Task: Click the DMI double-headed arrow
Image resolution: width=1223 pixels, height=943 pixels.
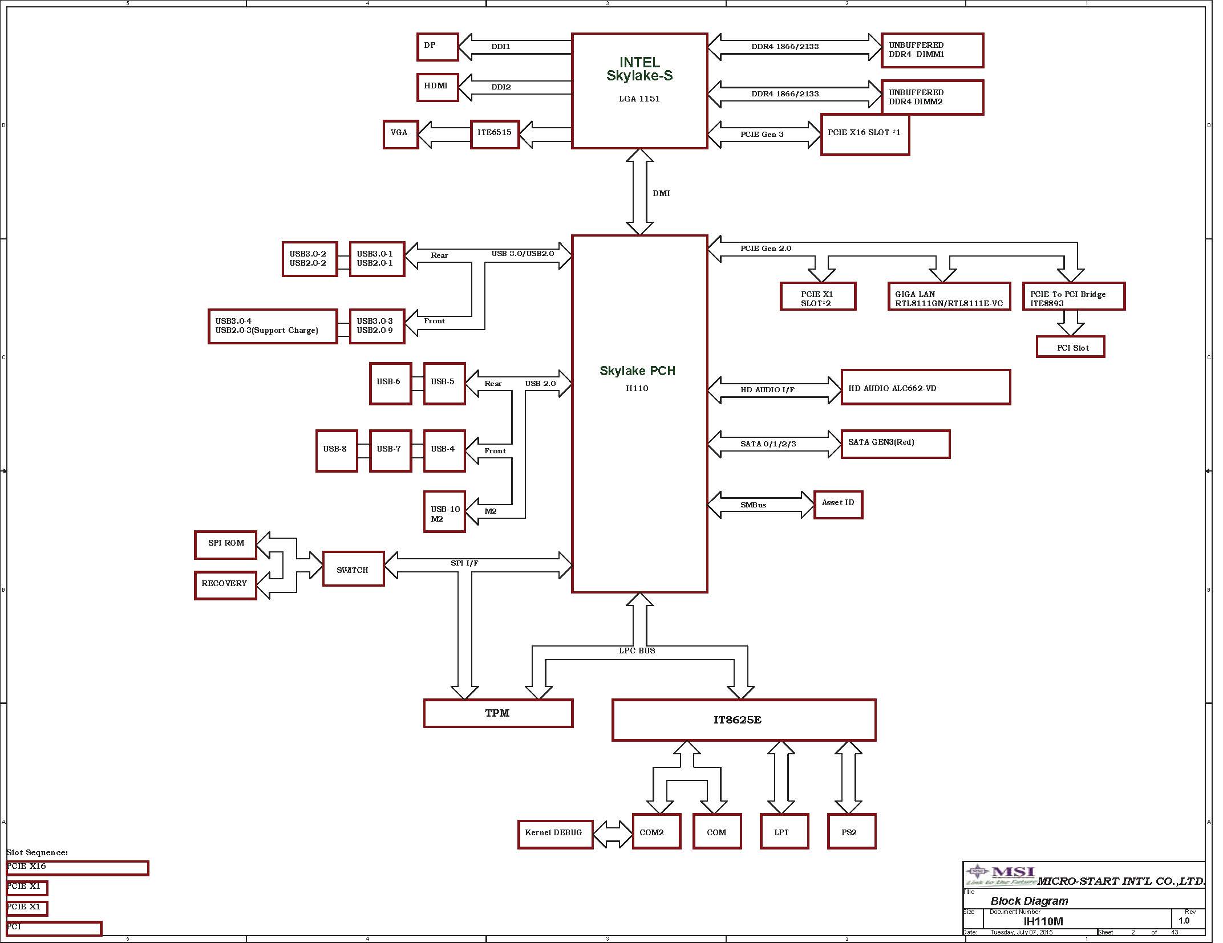Action: click(x=639, y=193)
